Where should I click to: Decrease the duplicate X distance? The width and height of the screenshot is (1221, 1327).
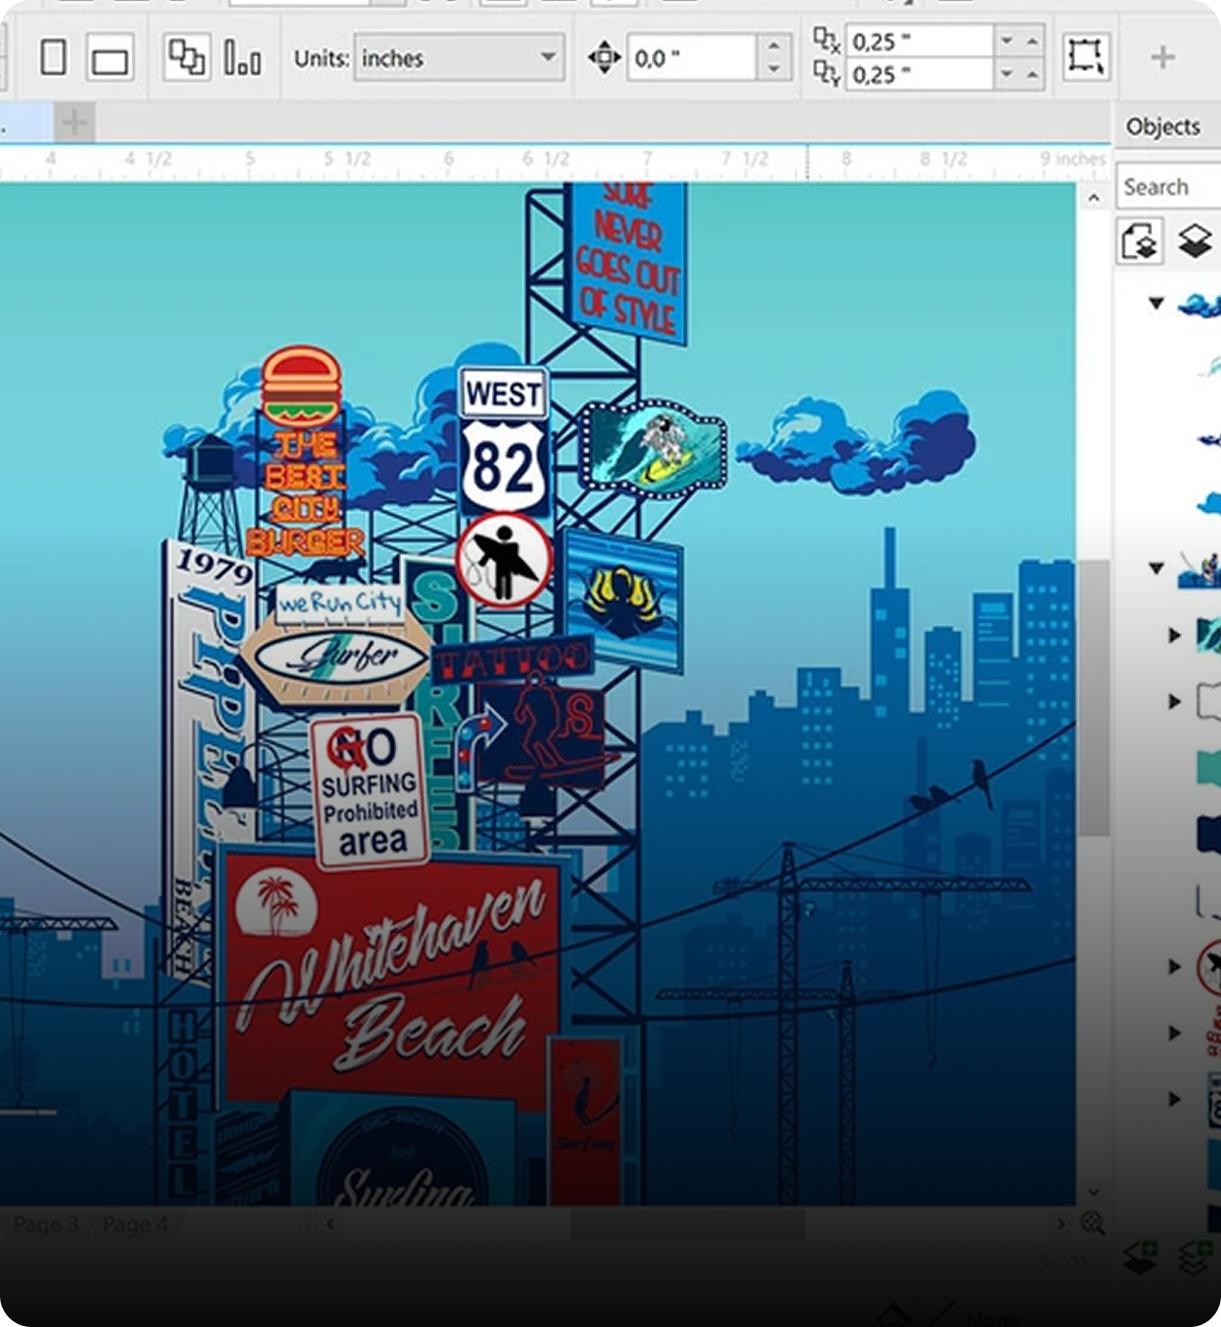(x=1006, y=41)
